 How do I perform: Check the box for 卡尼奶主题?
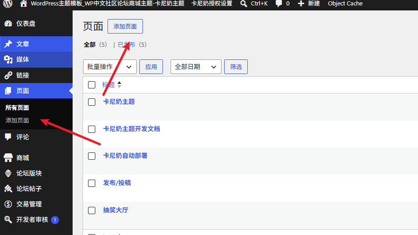tap(92, 102)
